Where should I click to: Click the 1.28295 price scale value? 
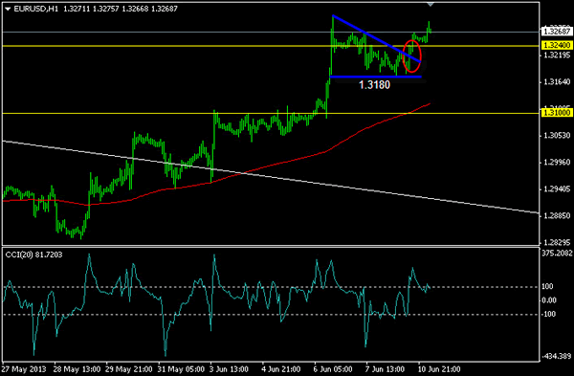(557, 242)
